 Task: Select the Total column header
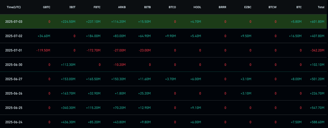point(321,7)
